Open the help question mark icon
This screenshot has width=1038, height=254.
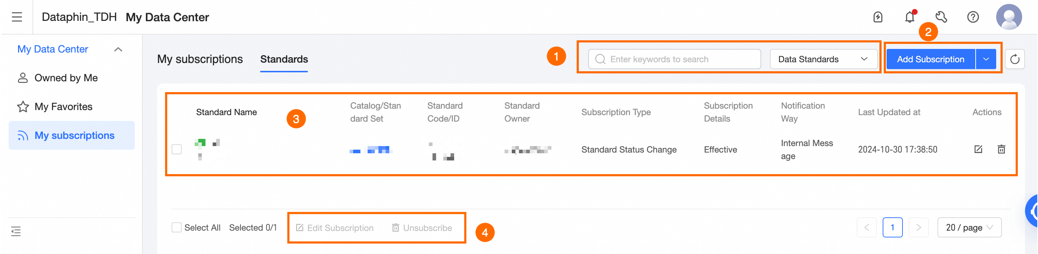coord(973,17)
